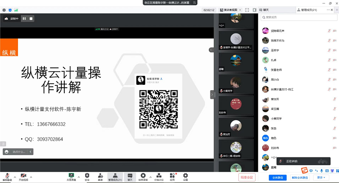Open the three-dots menu on members panel

tap(328, 10)
